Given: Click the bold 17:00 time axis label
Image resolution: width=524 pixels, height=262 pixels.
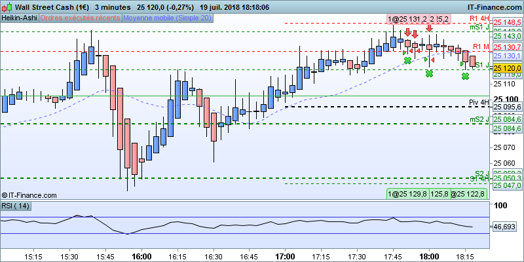Looking at the screenshot, I should (286, 256).
